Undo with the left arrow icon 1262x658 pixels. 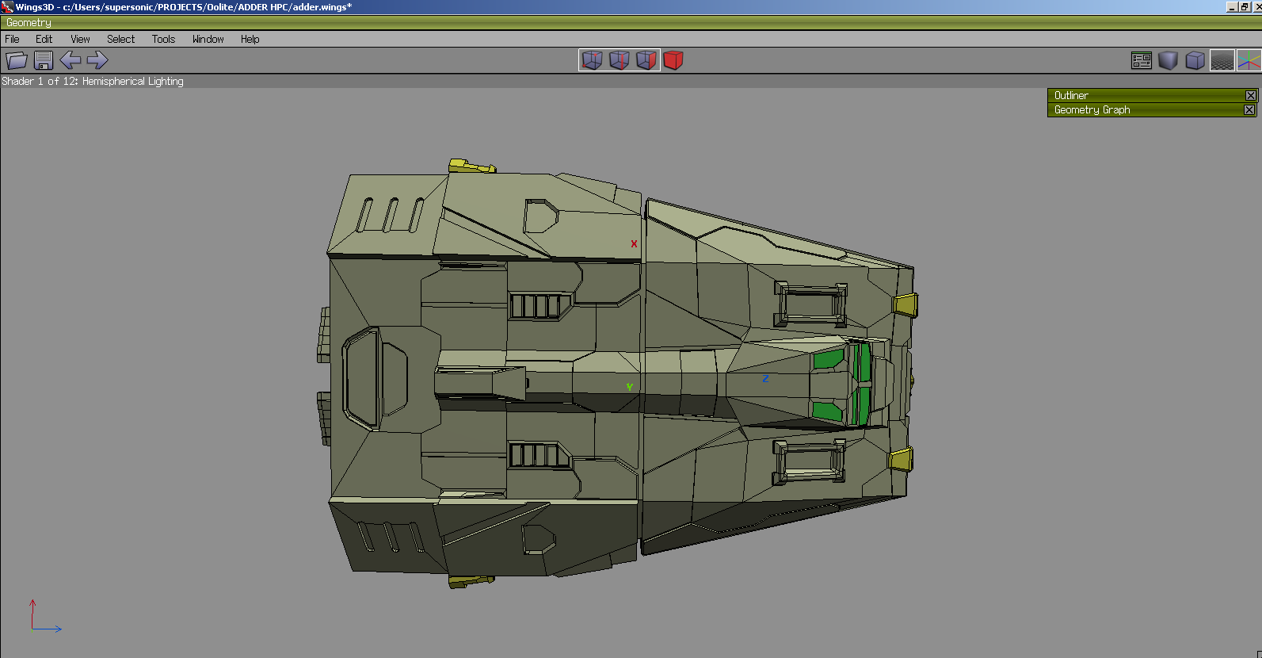pos(71,60)
